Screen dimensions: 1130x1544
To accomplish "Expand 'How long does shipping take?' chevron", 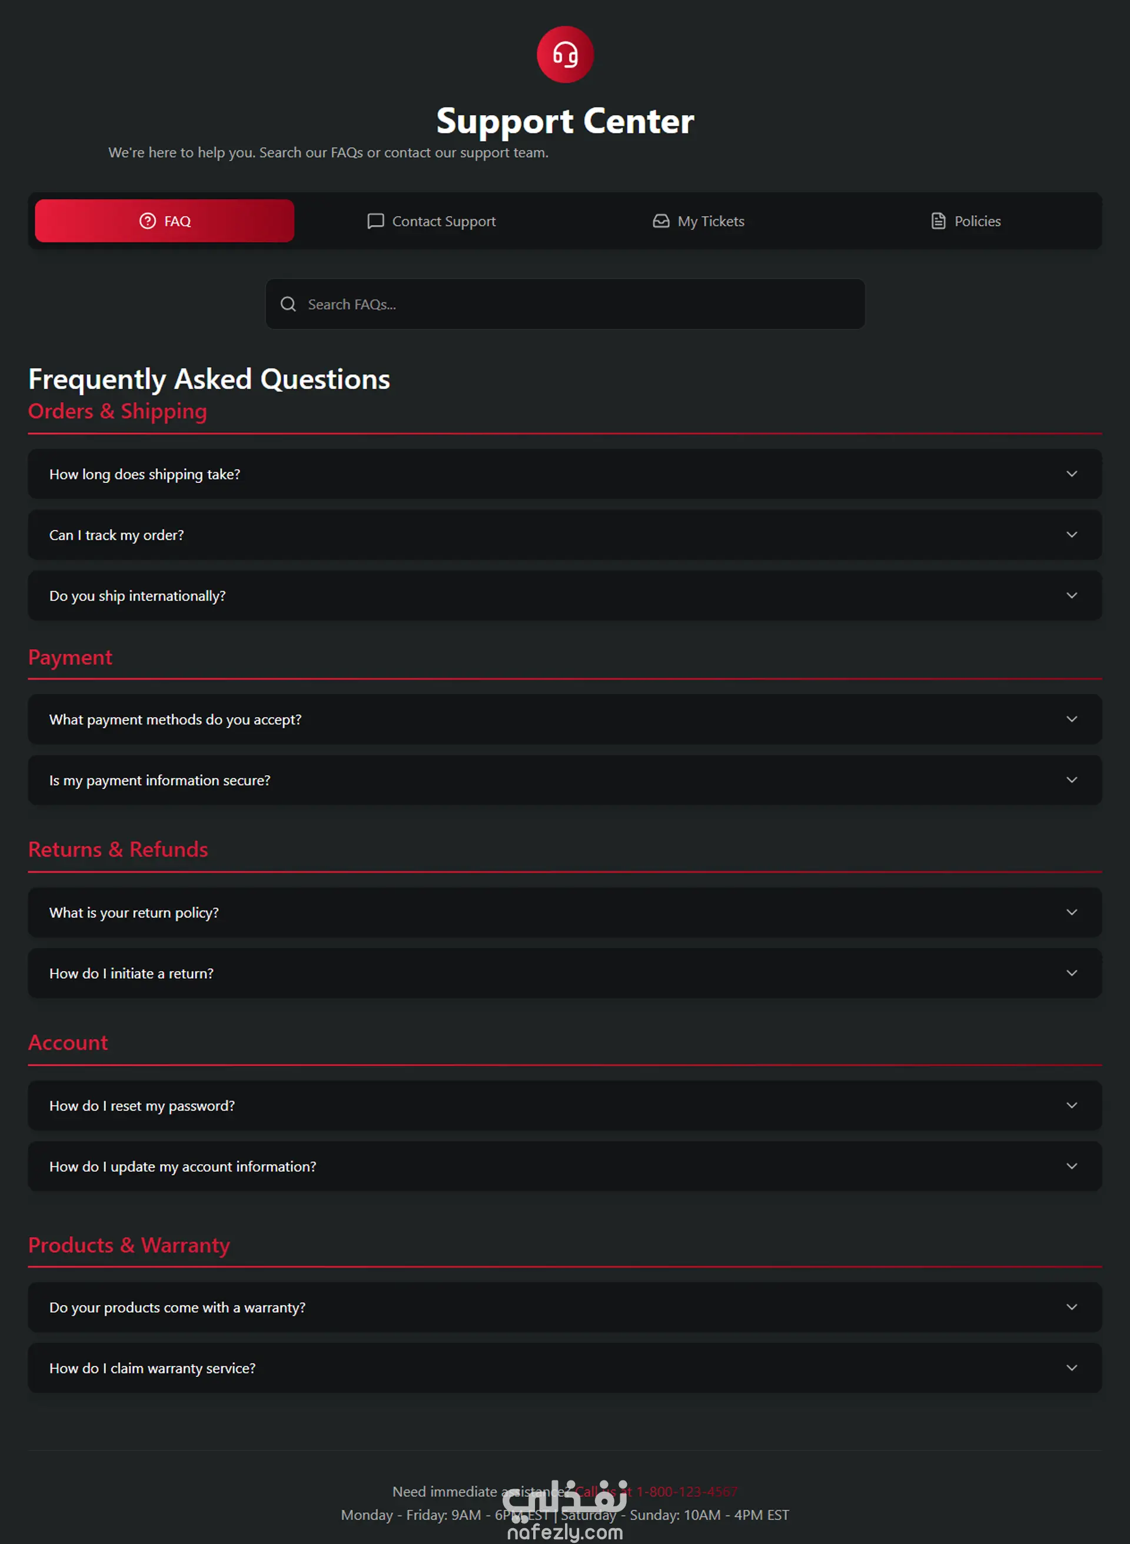I will [1072, 473].
